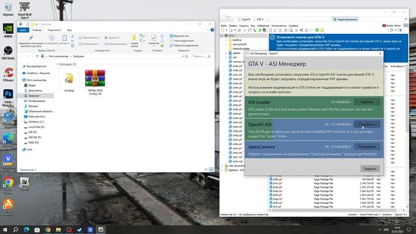Open Справка menu in OpenIV
Viewport: 416px width, 234px height.
[x=293, y=26]
